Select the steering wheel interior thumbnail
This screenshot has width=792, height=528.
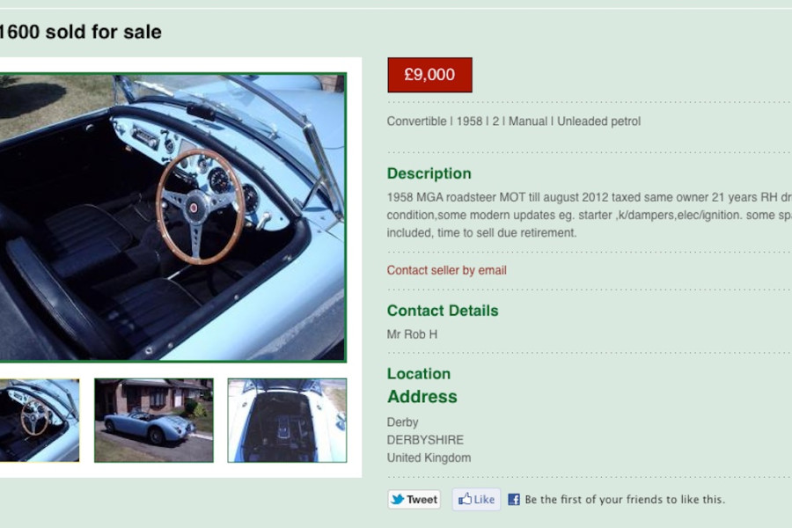coord(40,421)
